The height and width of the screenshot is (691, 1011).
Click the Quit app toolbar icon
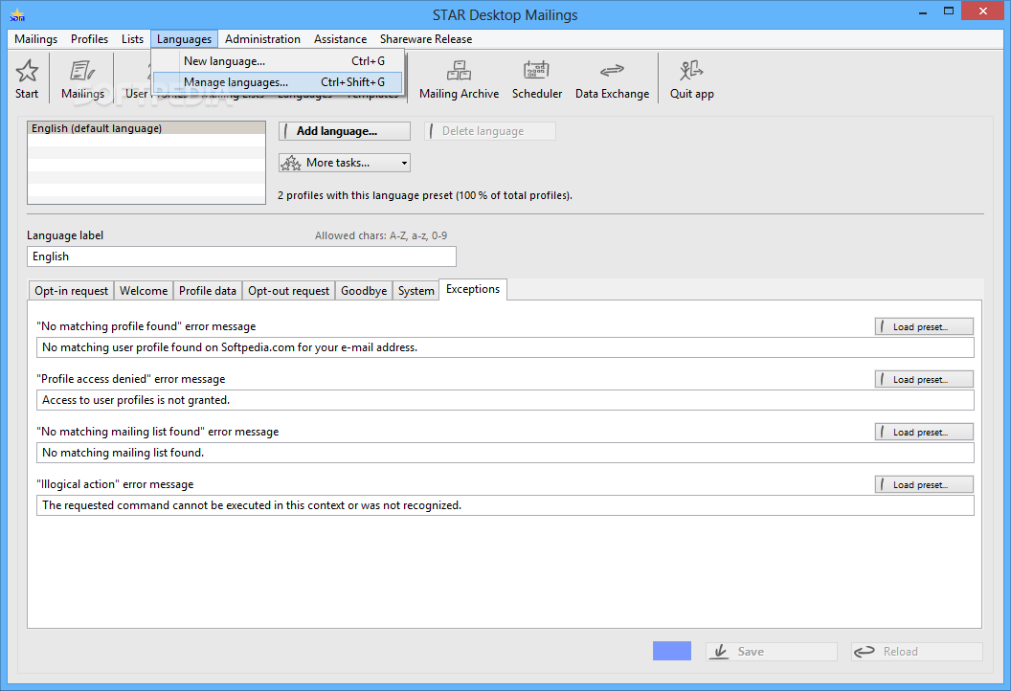[691, 78]
